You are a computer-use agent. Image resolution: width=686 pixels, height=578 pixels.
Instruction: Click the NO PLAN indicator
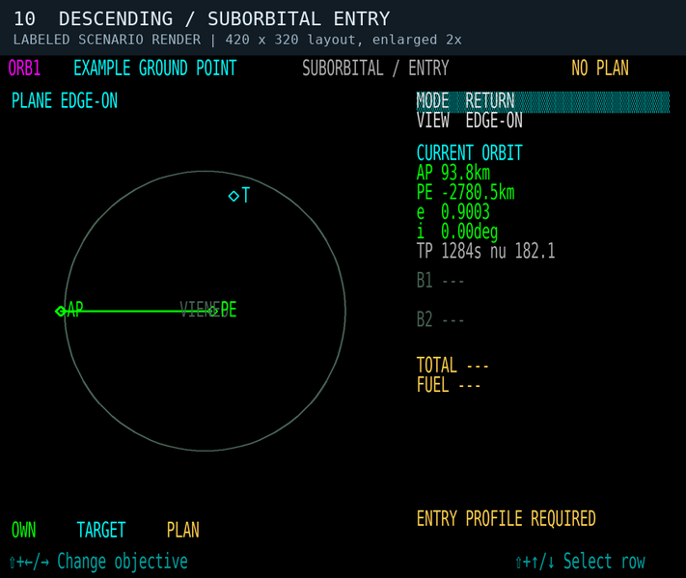600,69
